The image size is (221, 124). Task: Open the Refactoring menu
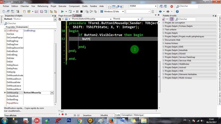43,6
